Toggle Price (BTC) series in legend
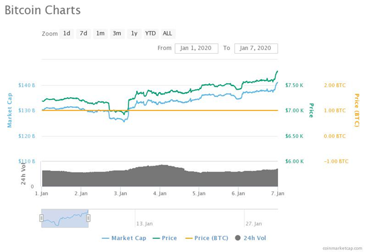 pos(207,238)
